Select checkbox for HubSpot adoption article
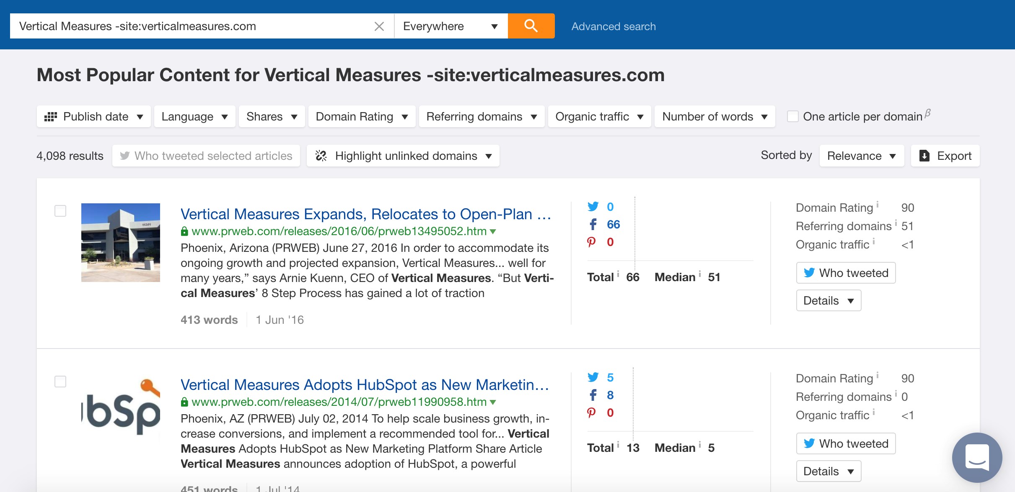The image size is (1015, 492). (x=60, y=382)
